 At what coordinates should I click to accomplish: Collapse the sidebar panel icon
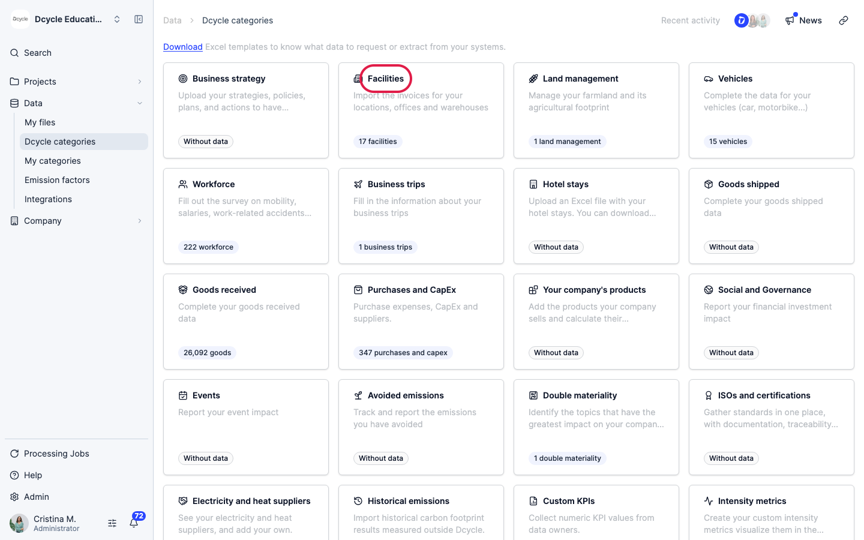click(x=139, y=19)
